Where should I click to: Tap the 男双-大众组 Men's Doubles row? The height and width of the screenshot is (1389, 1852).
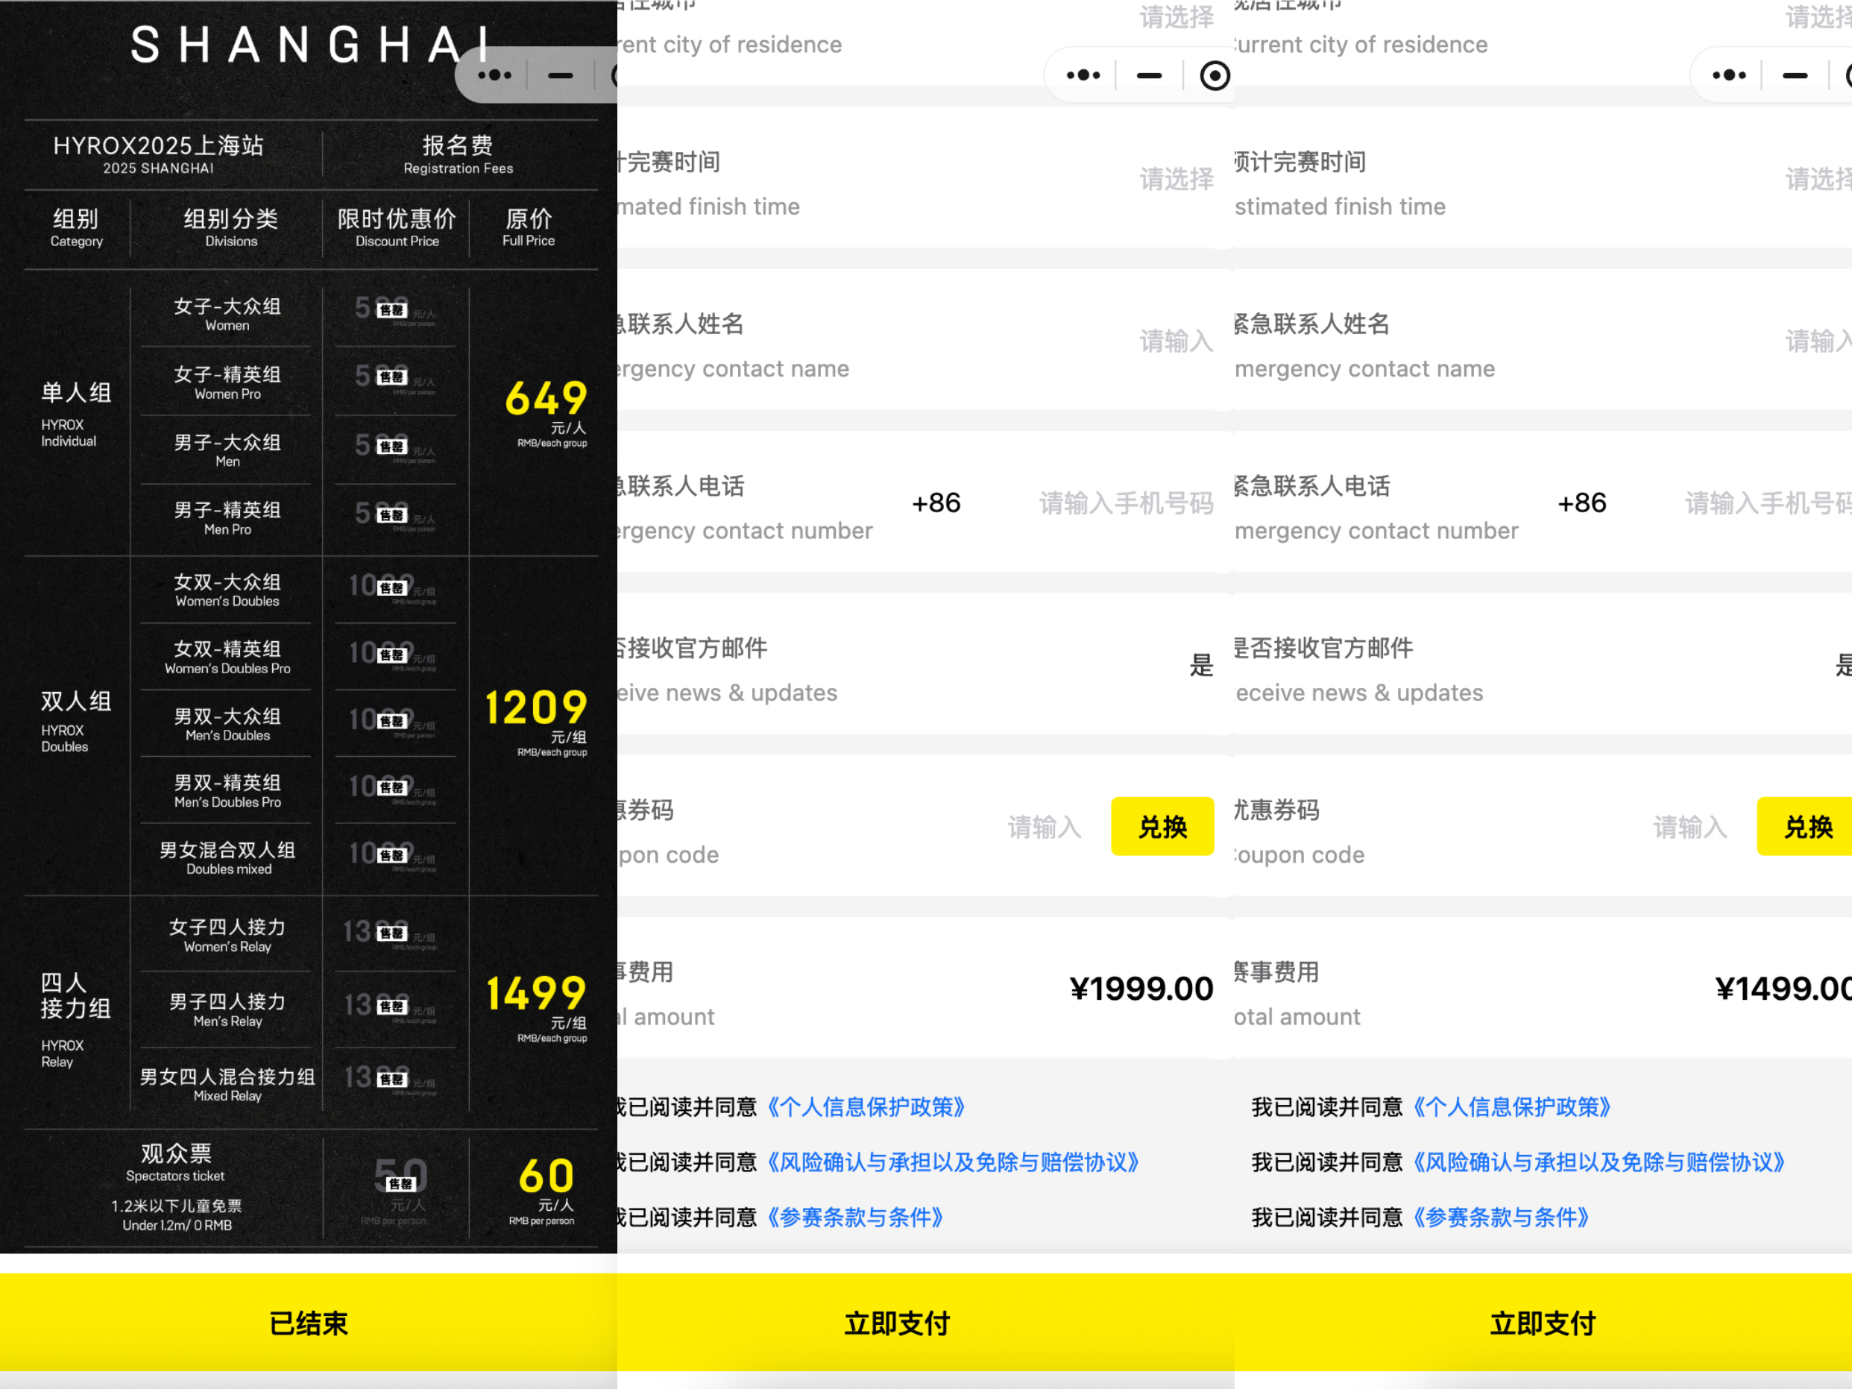(227, 724)
